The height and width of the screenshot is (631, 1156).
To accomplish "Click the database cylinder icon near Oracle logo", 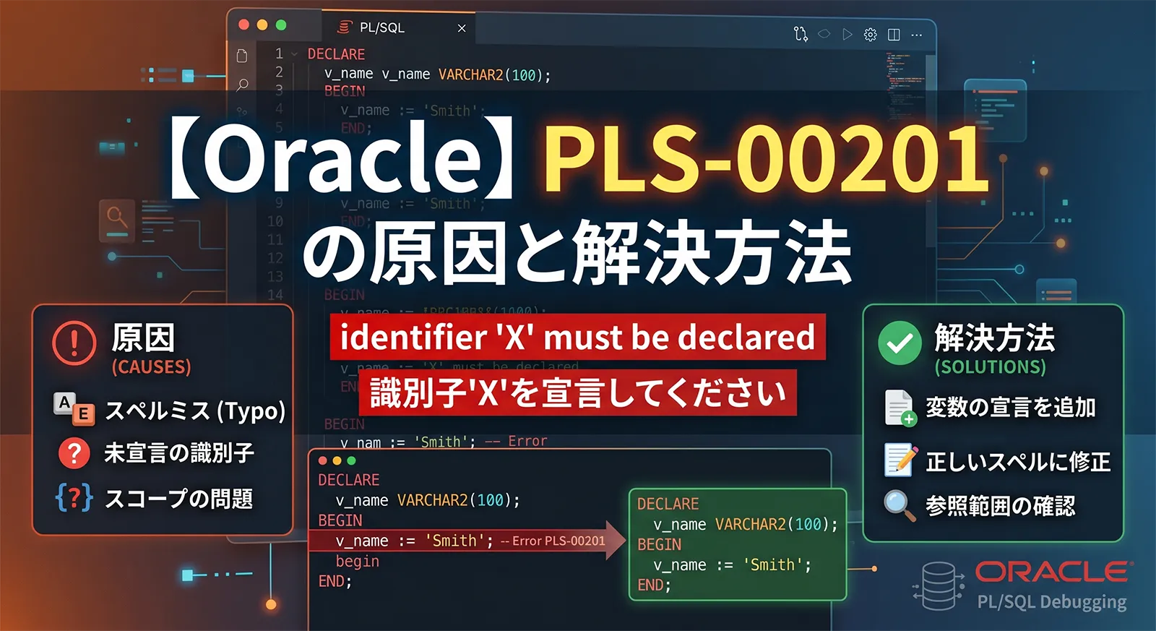I will pos(939,585).
